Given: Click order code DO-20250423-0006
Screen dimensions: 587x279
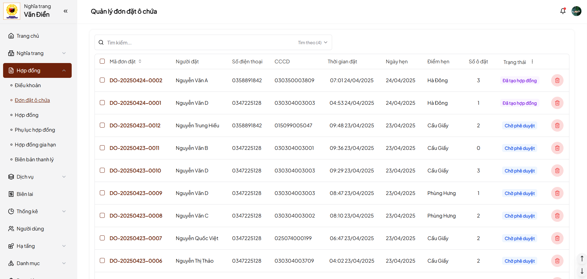Looking at the screenshot, I should (136, 261).
